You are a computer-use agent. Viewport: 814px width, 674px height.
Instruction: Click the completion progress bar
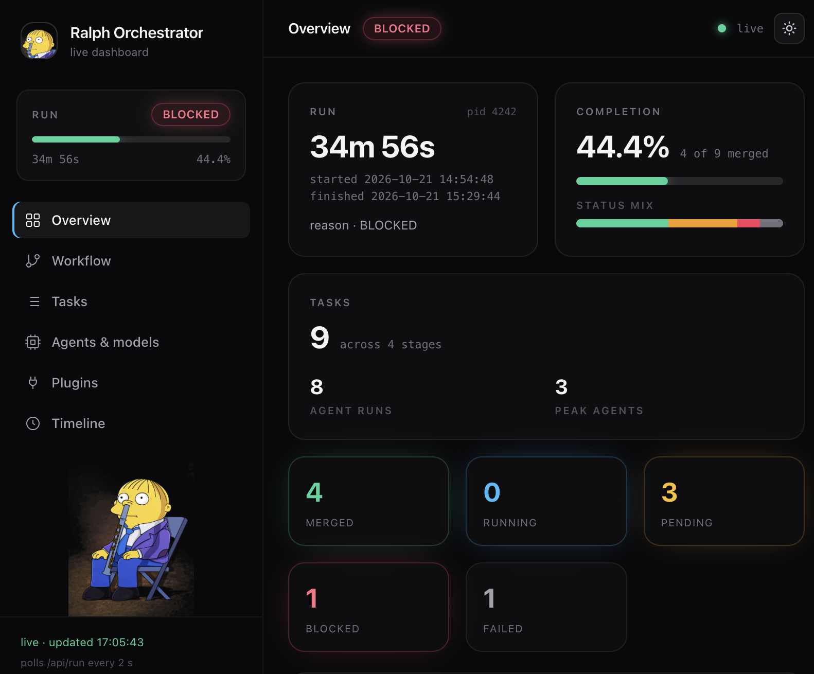pos(680,181)
